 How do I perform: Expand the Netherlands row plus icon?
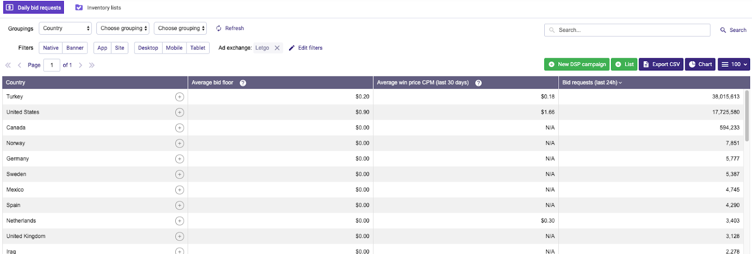point(180,221)
